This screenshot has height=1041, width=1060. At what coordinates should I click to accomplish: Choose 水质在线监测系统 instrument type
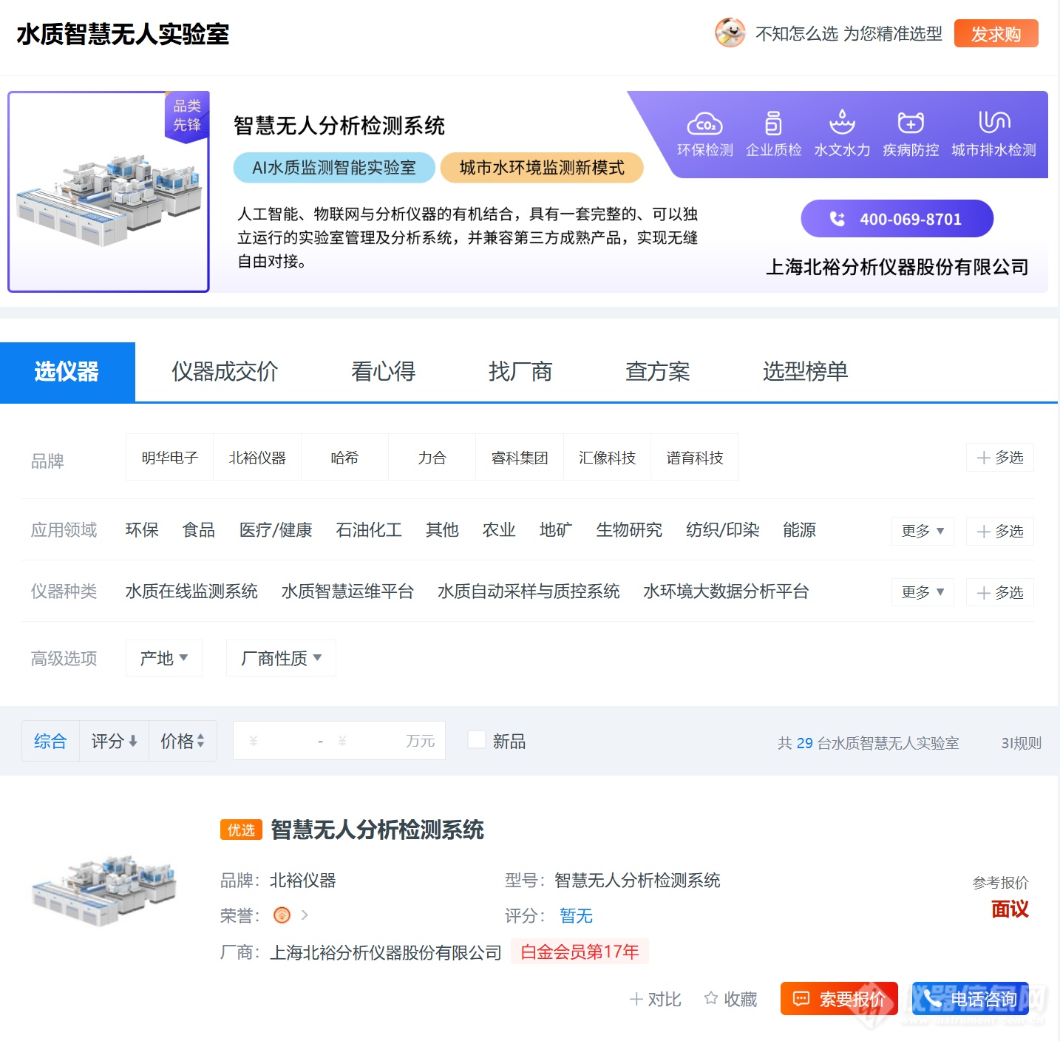click(x=191, y=591)
